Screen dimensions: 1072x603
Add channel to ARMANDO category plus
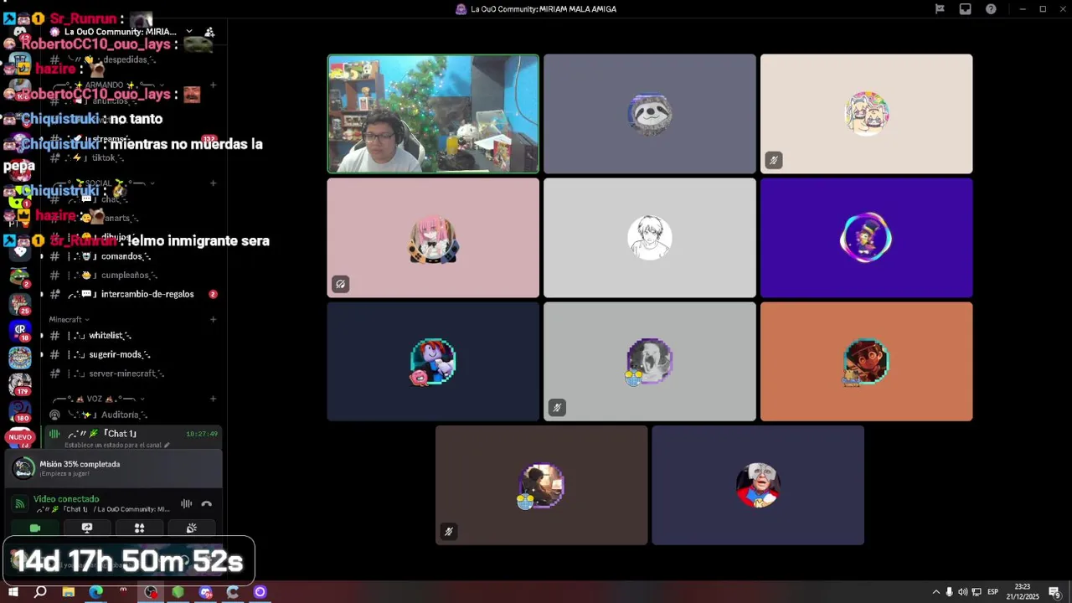pos(214,85)
